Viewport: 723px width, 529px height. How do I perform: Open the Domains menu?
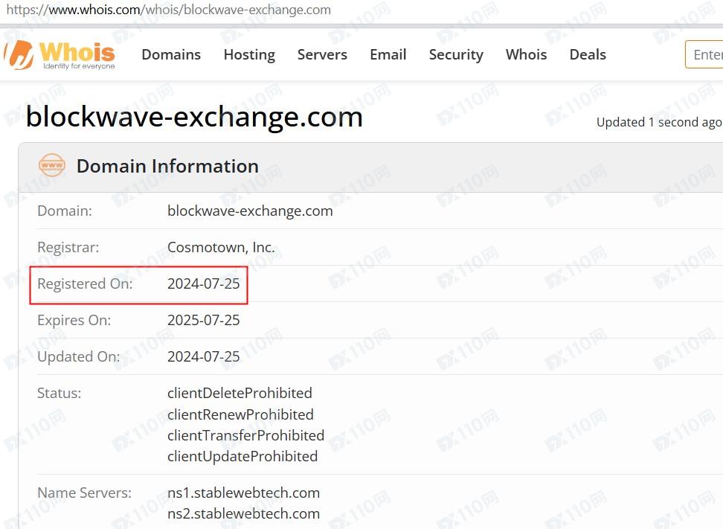pos(171,54)
